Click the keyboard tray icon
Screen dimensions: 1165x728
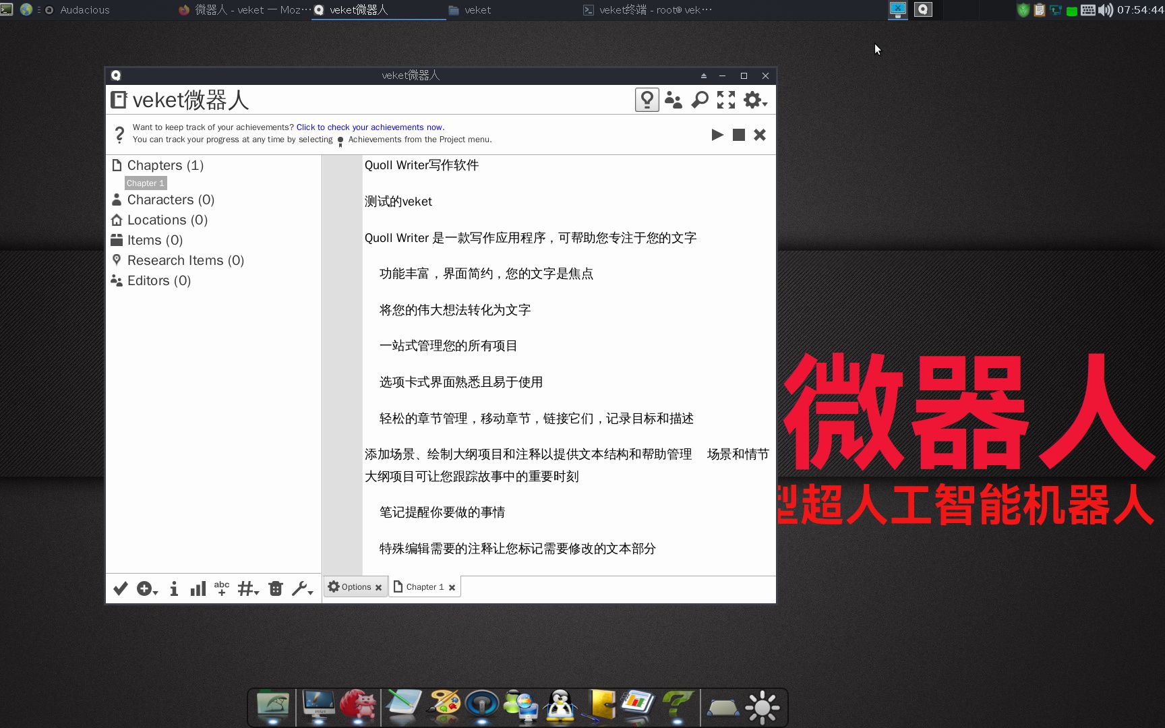click(1087, 10)
